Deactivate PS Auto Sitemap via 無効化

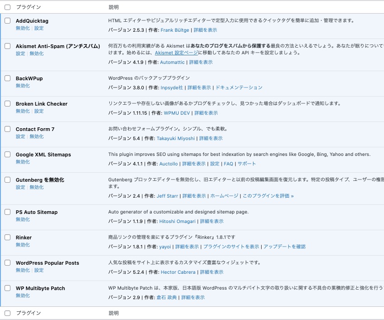click(x=23, y=219)
